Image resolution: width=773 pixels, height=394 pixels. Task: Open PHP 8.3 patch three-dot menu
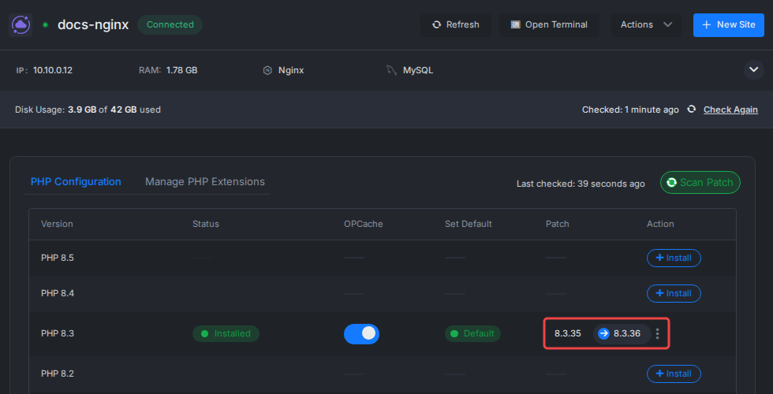(657, 333)
